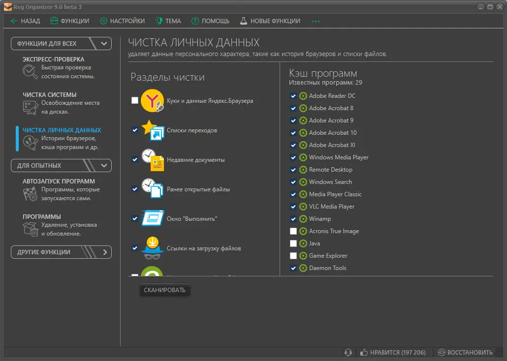Click the Восстановить circular icon

442,352
